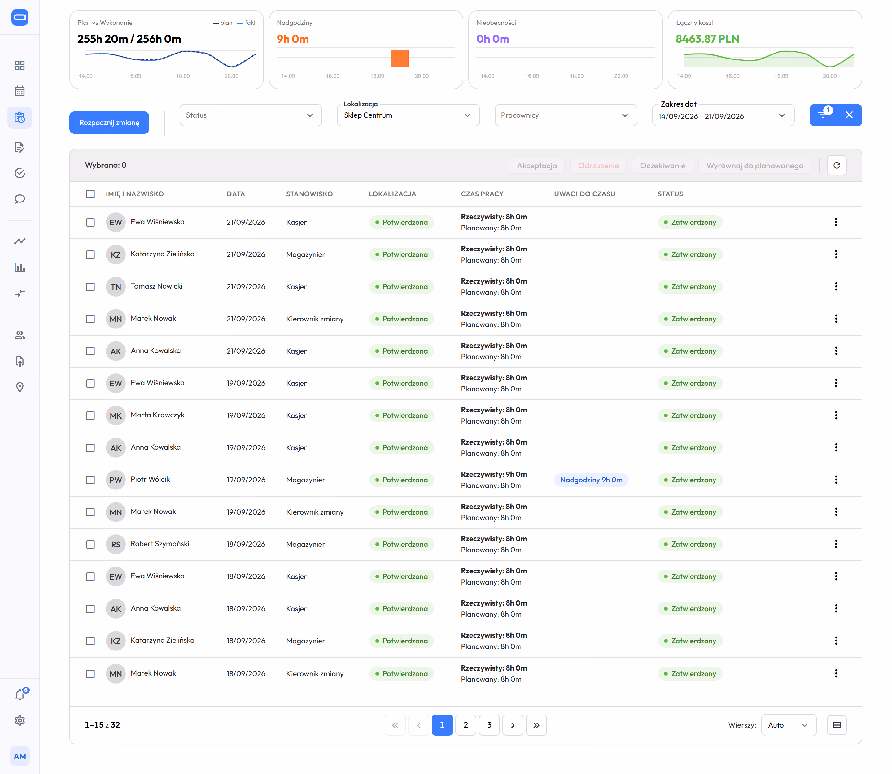892x774 pixels.
Task: Open row actions for Marek Nowak 18/09/2026
Action: click(x=836, y=674)
